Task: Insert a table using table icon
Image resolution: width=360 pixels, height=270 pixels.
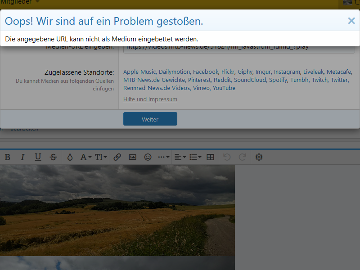Action: [210, 157]
